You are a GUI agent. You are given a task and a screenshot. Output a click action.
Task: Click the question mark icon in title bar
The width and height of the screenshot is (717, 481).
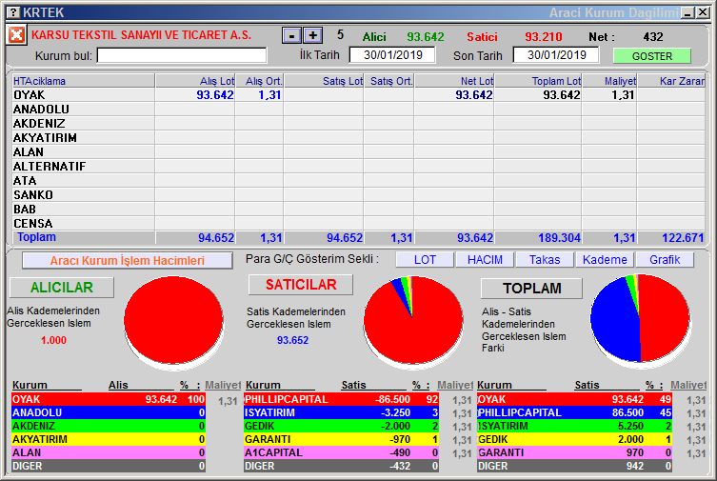[x=14, y=12]
